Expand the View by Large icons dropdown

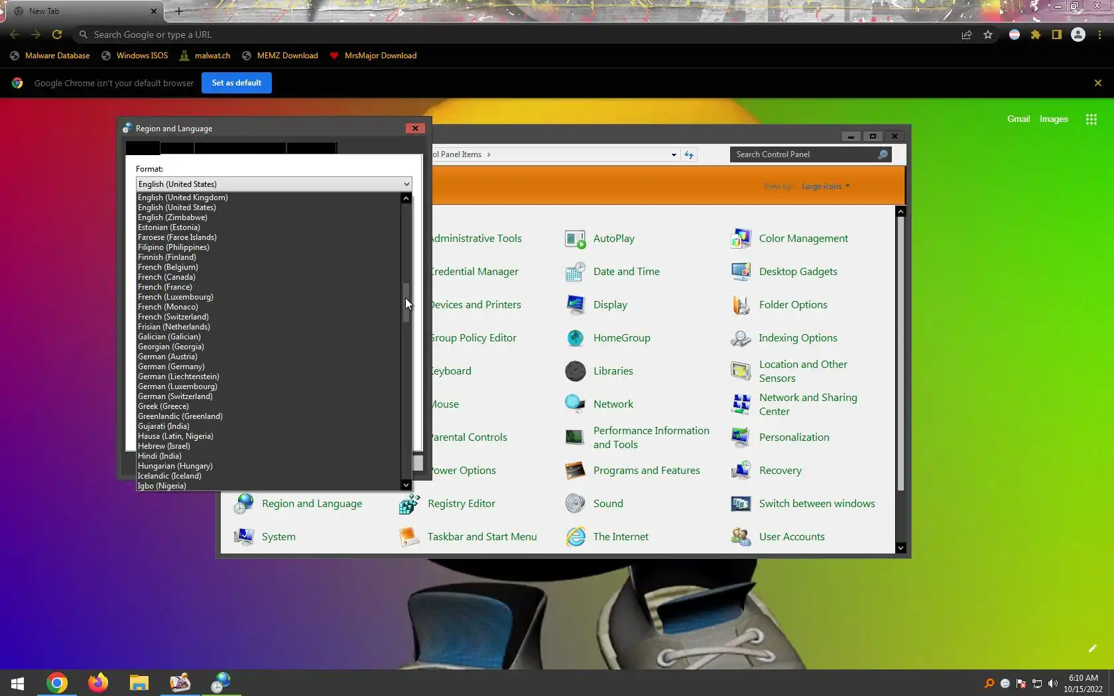[826, 186]
